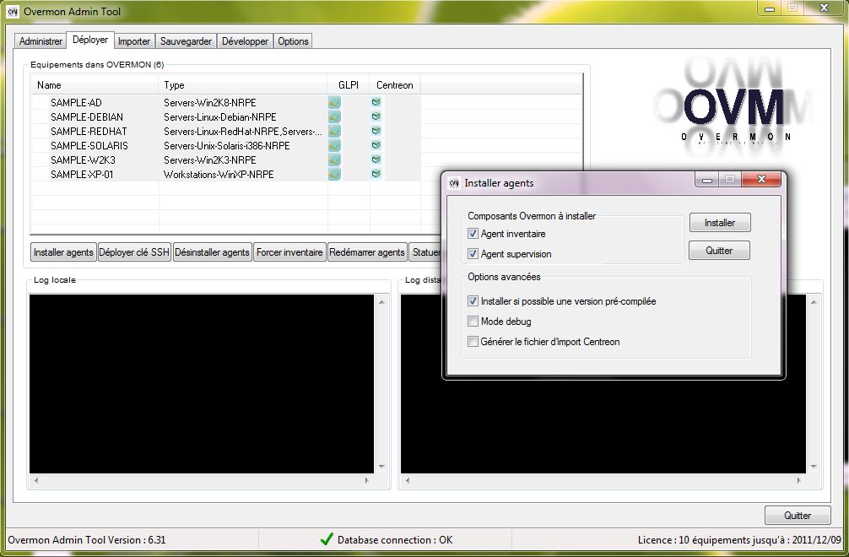
Task: Click Log distante scroll down arrow
Action: pos(814,466)
